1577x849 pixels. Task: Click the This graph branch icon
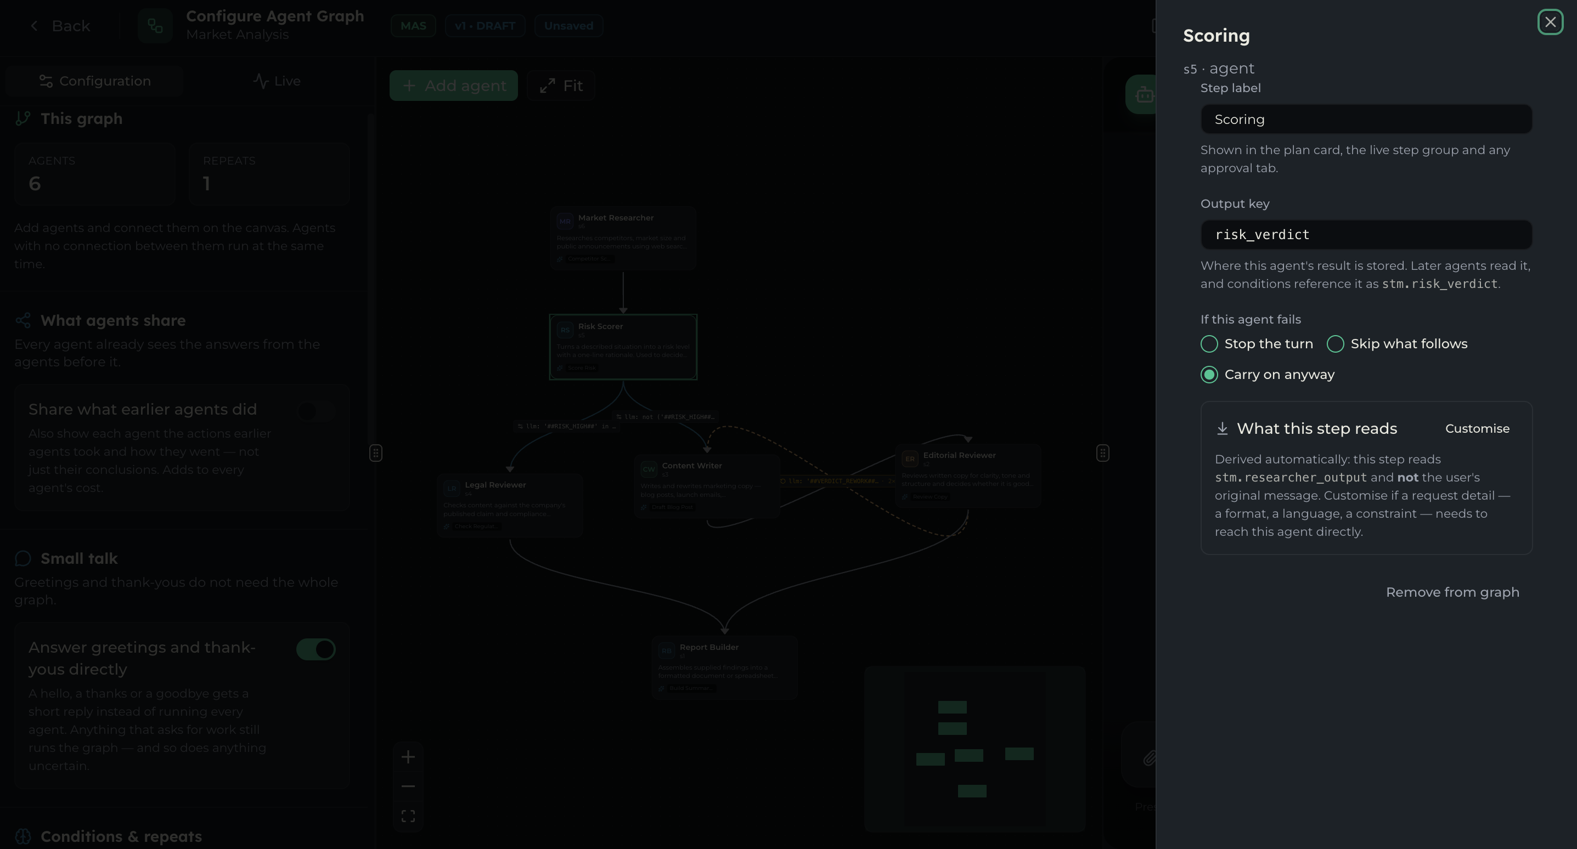click(x=23, y=119)
